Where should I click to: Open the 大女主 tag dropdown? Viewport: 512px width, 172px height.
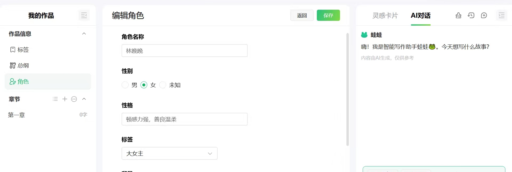(x=169, y=153)
